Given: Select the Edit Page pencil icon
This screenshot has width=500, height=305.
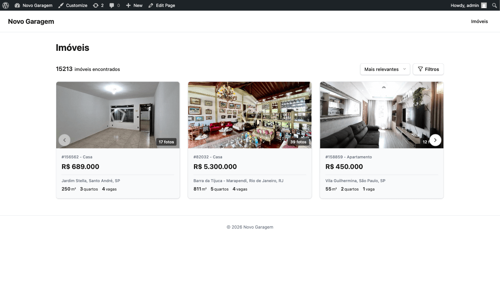Looking at the screenshot, I should click(x=150, y=5).
